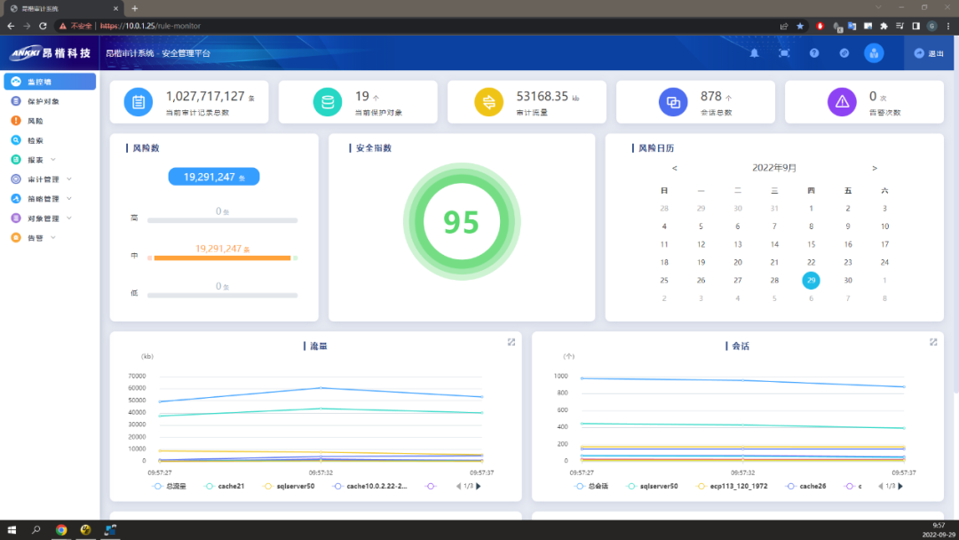This screenshot has width=959, height=540.
Task: Toggle the cache21 legend item
Action: pos(225,486)
